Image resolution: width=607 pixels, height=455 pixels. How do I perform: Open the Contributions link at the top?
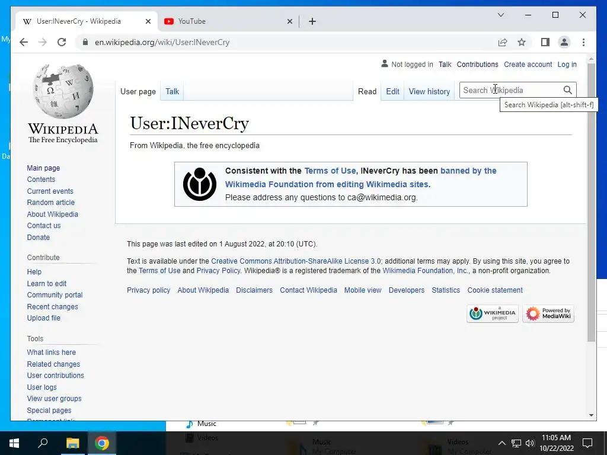pyautogui.click(x=477, y=65)
